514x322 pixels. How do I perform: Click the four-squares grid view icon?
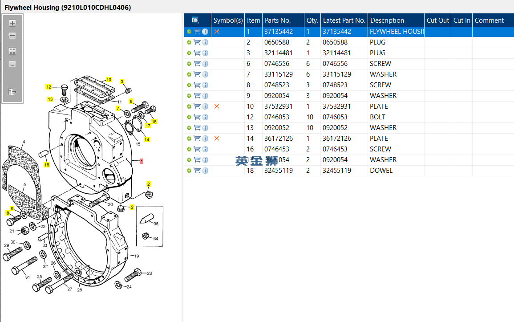tap(12, 51)
